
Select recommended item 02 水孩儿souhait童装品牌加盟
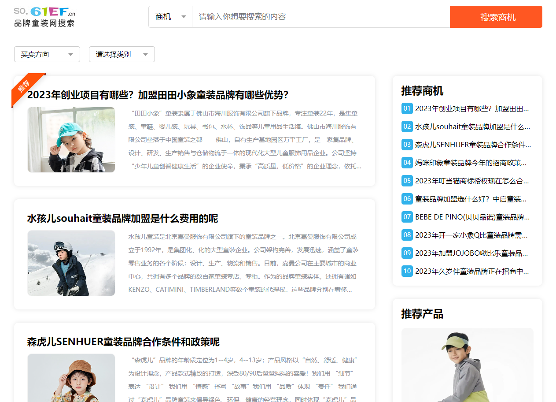[472, 127]
